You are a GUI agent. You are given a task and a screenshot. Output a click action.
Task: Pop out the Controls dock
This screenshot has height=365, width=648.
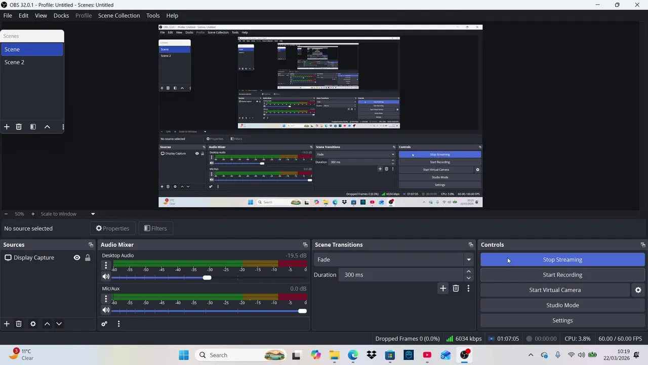click(x=643, y=245)
